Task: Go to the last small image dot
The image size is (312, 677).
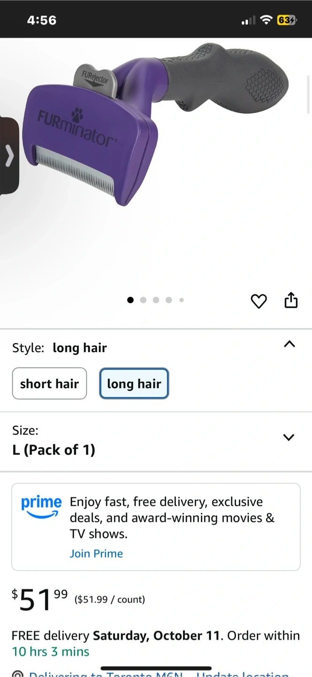Action: click(x=182, y=300)
